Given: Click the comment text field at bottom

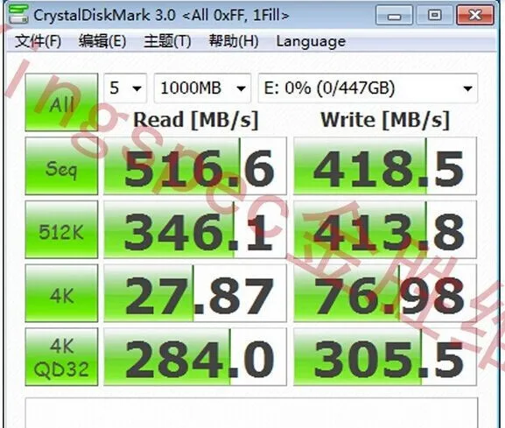Looking at the screenshot, I should point(251,413).
